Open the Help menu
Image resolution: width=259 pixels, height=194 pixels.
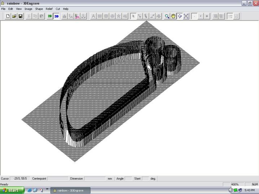click(65, 9)
